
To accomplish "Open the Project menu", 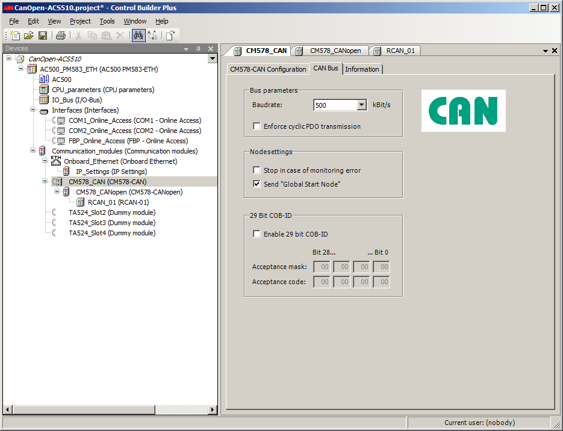I will [80, 21].
